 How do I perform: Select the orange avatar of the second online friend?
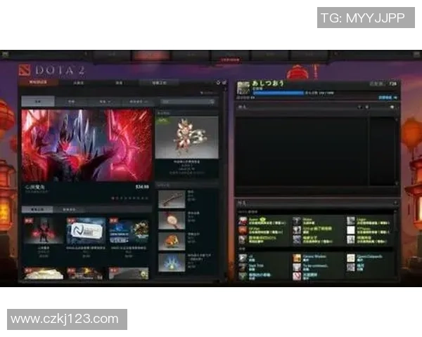243,230
